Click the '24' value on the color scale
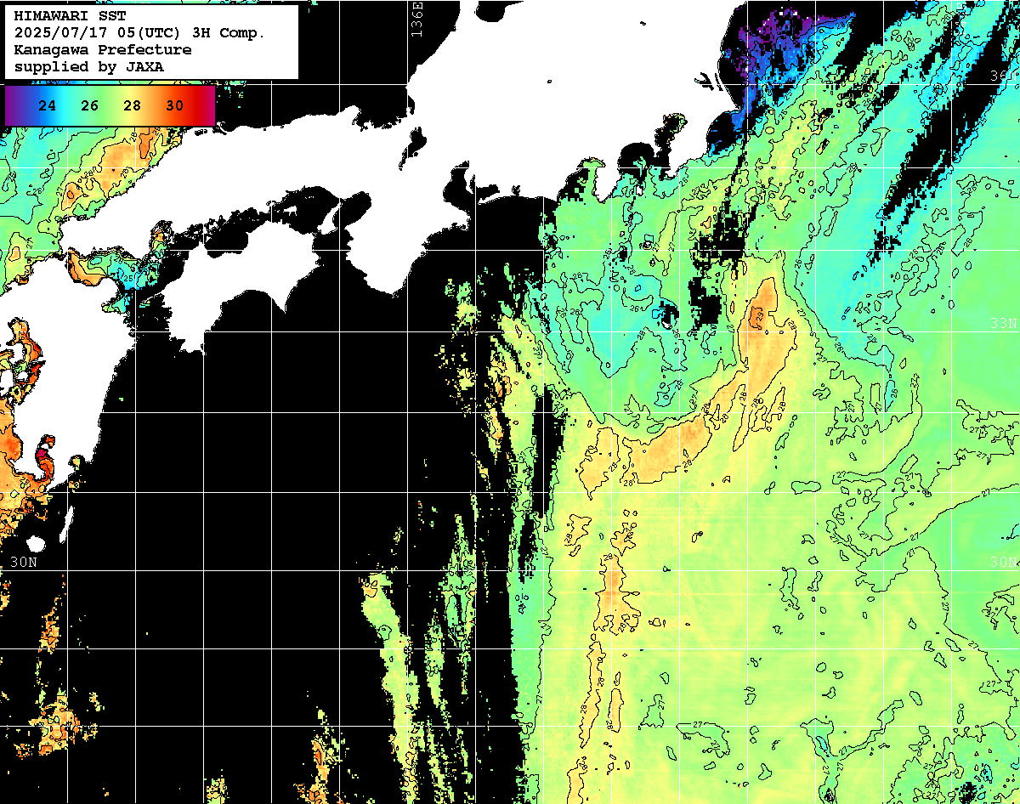 48,106
